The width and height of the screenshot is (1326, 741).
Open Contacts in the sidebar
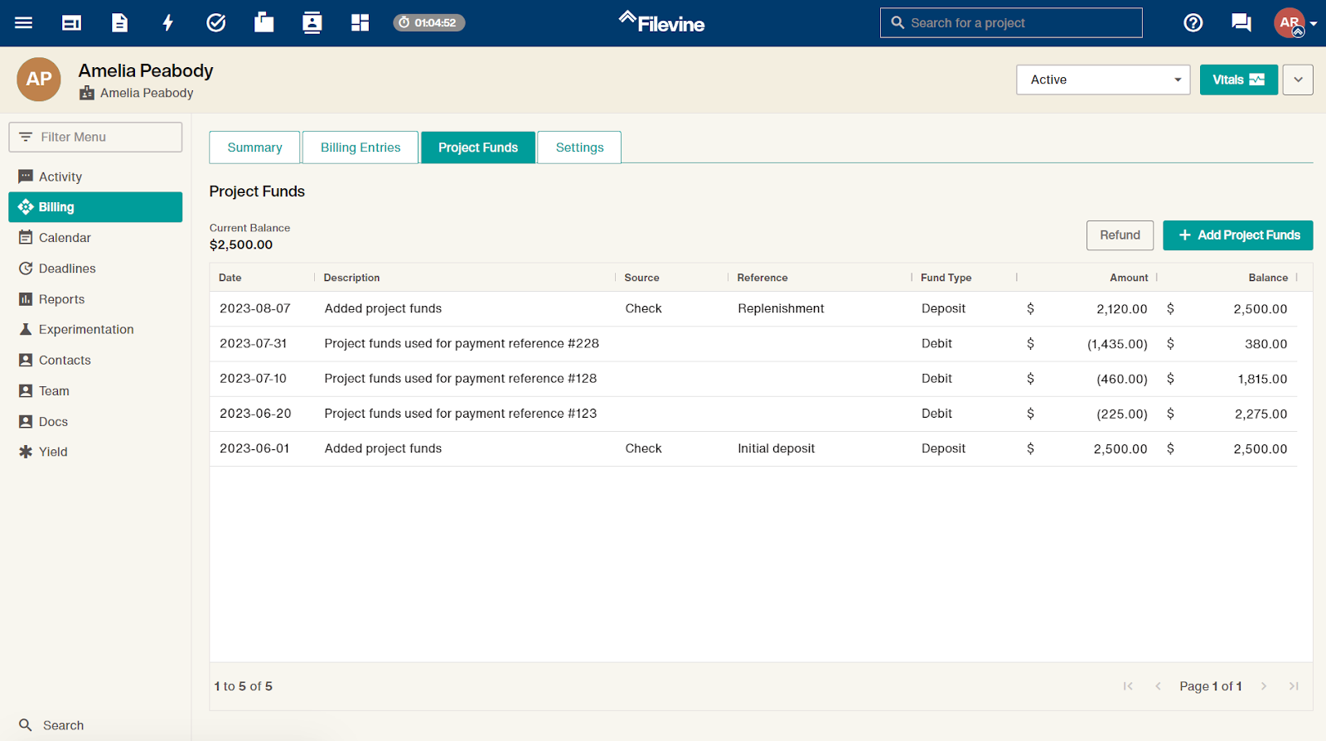click(95, 360)
